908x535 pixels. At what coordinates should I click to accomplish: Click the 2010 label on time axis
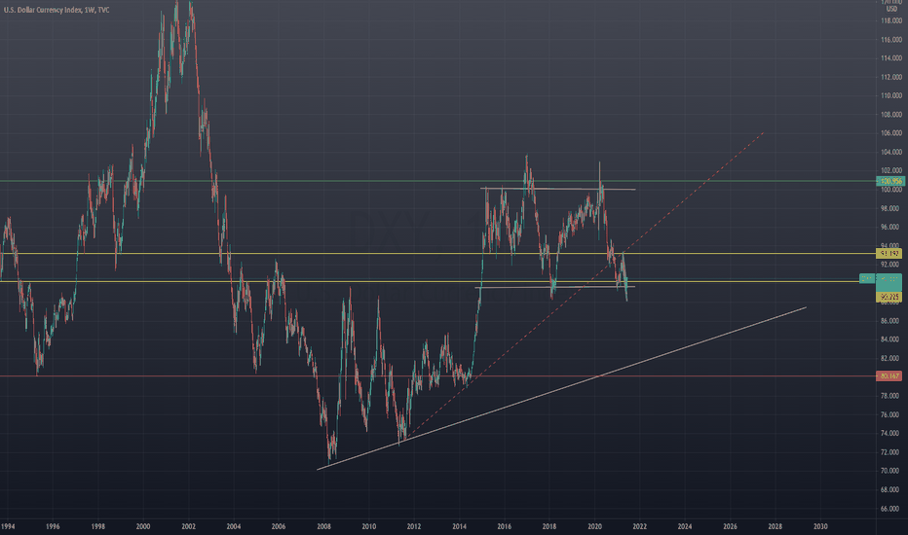click(x=369, y=526)
